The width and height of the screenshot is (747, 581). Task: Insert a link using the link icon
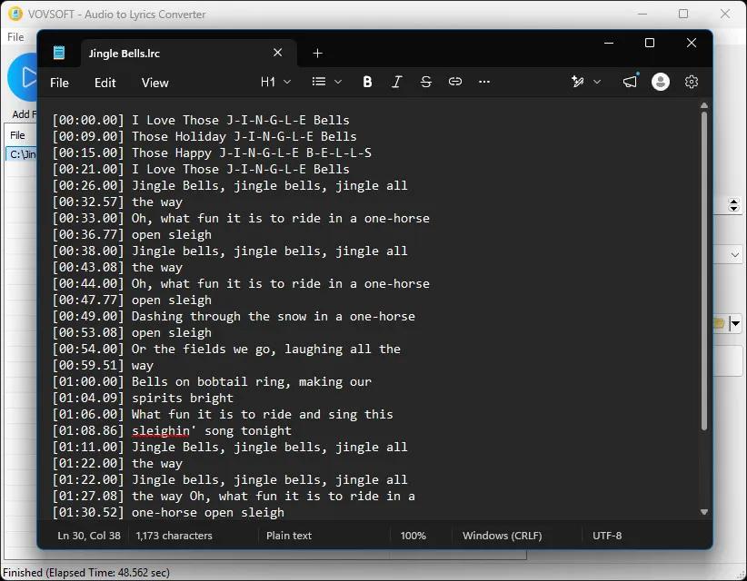(x=455, y=82)
